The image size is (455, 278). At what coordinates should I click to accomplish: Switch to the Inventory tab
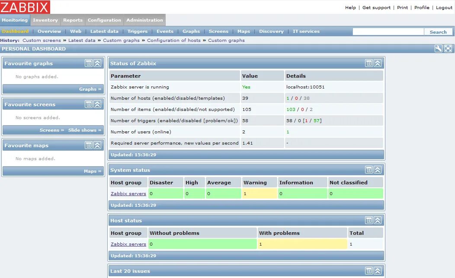(x=45, y=20)
